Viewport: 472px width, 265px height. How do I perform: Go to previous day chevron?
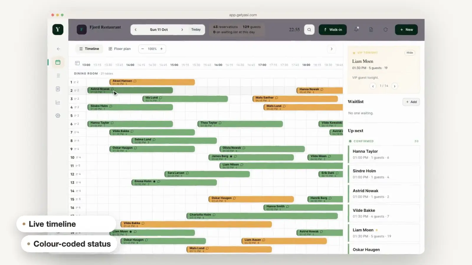[x=136, y=30]
